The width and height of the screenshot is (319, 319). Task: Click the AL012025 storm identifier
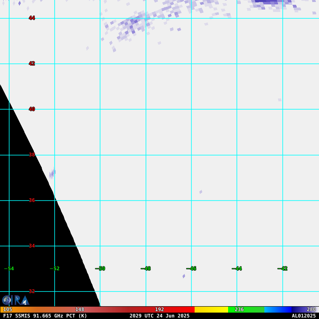(x=303, y=316)
